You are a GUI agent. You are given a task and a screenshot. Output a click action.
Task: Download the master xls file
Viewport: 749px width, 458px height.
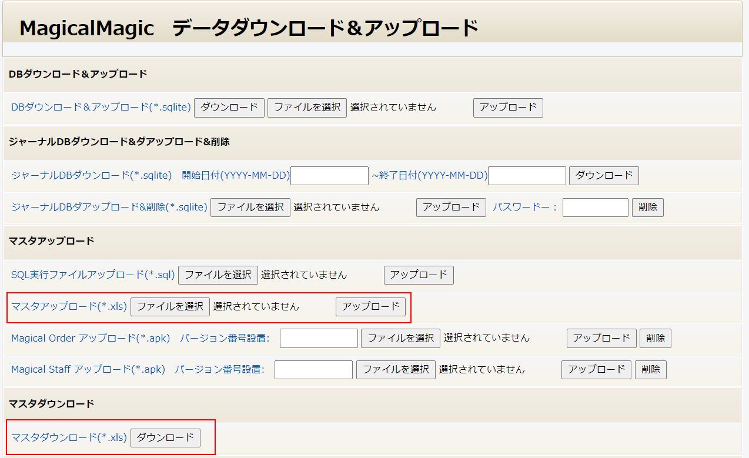(x=165, y=438)
